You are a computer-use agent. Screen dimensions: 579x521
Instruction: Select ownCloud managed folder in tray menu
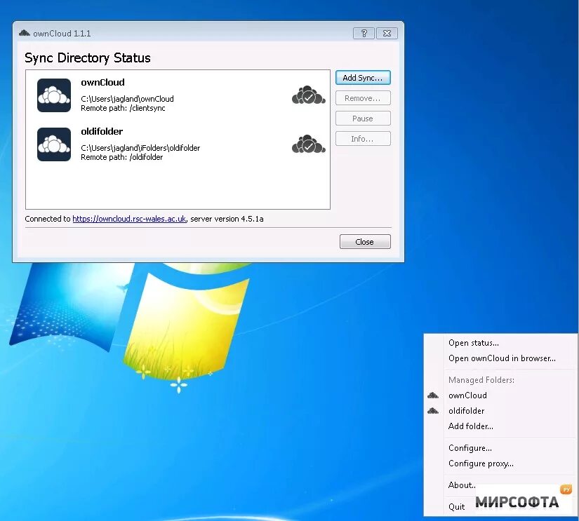coord(467,395)
